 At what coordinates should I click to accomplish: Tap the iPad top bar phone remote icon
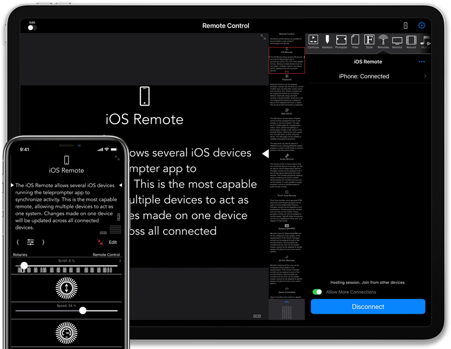pos(406,26)
